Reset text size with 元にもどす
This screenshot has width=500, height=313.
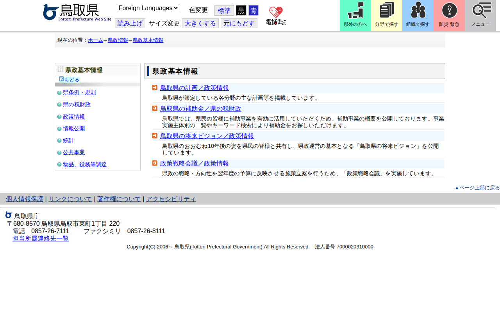coord(239,23)
